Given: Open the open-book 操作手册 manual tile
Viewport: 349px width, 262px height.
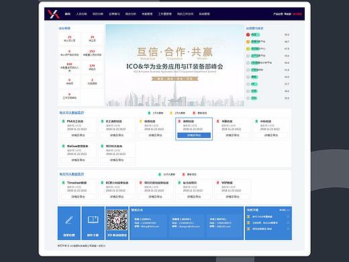Looking at the screenshot, I should pos(93,223).
